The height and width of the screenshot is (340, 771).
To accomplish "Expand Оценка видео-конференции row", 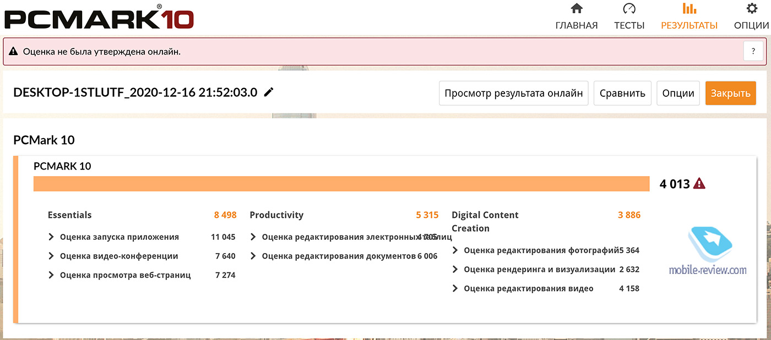I will pyautogui.click(x=51, y=256).
